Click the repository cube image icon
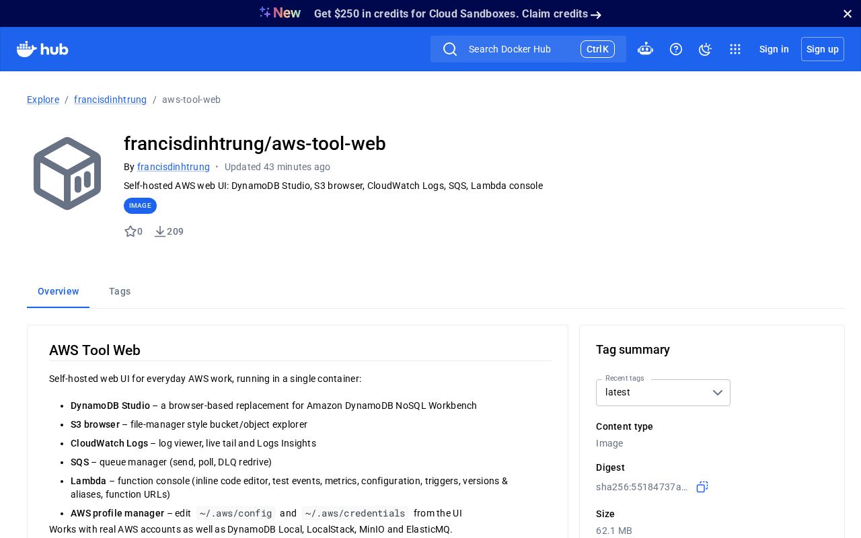 click(x=67, y=174)
